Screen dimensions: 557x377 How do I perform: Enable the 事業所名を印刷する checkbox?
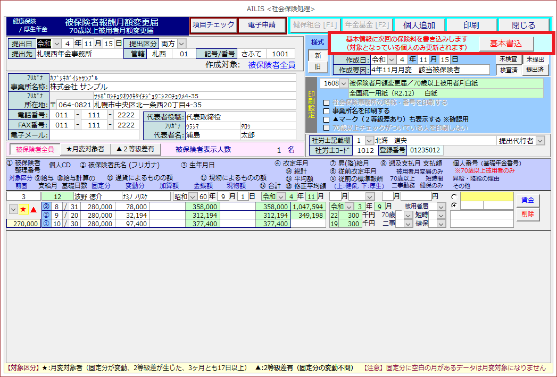coord(327,111)
